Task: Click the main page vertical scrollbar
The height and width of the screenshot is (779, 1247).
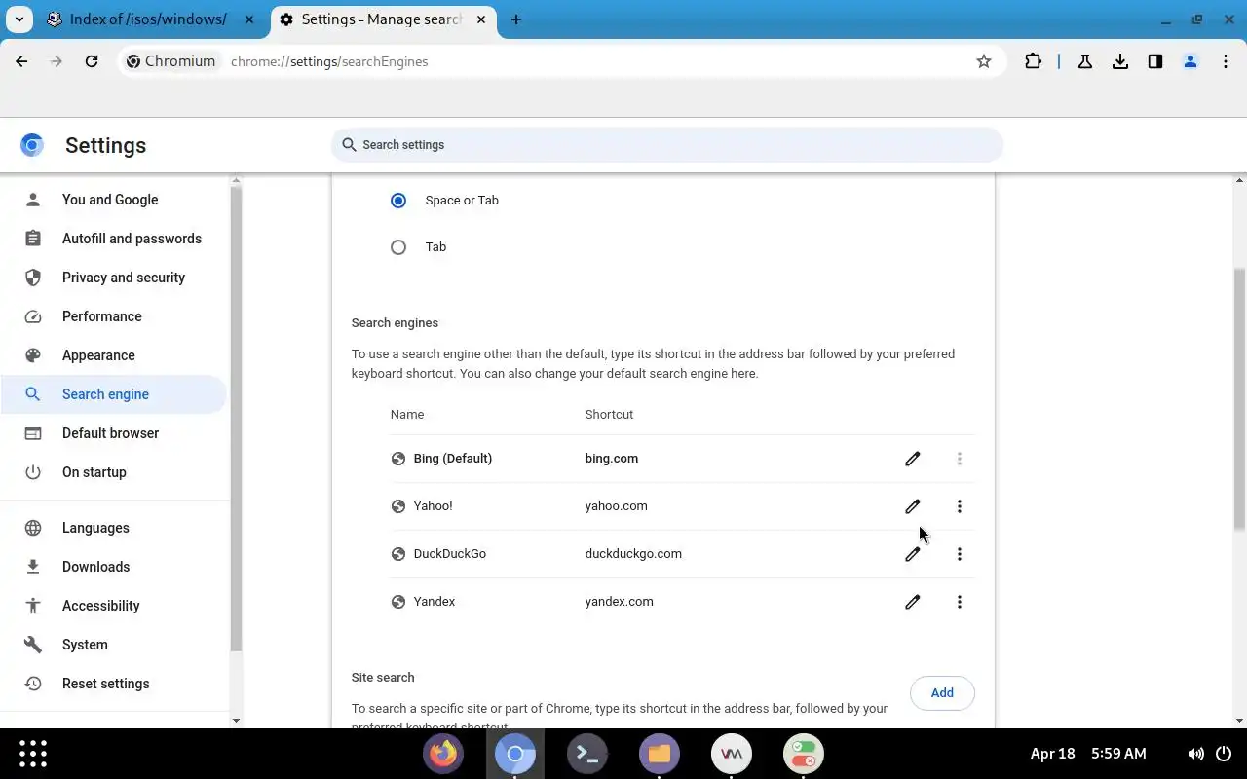Action: point(1240,400)
